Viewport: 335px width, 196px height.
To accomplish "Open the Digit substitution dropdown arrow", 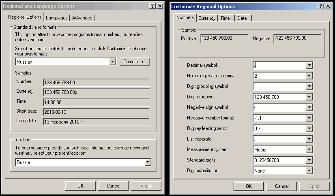I will 309,170.
